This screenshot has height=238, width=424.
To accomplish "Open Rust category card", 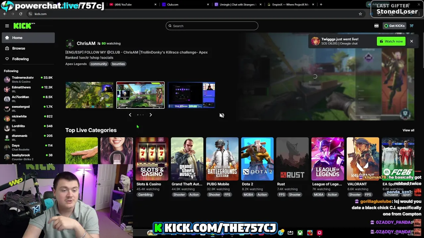I will pos(292,159).
